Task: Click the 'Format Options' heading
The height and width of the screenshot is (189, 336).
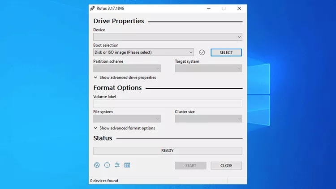Action: (x=117, y=88)
